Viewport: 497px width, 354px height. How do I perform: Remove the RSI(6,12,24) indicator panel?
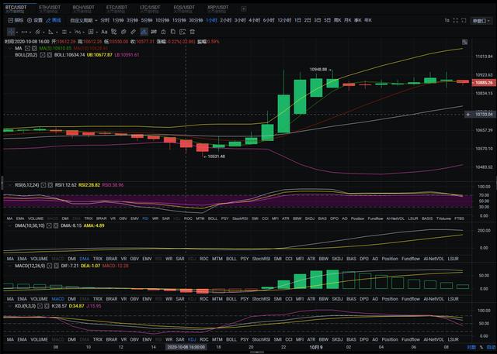(50, 185)
